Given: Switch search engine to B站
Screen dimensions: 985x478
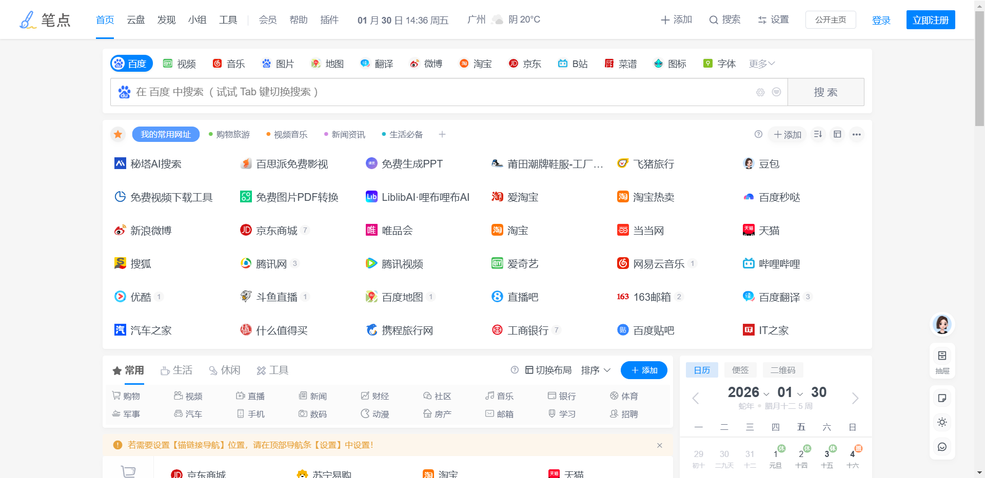Looking at the screenshot, I should (x=572, y=64).
